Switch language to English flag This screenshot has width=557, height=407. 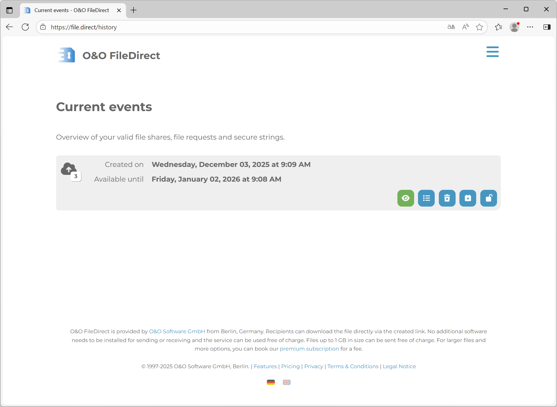(x=287, y=382)
